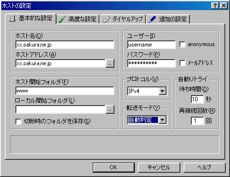
Task: Click the ユーザーID username field
Action: (x=152, y=45)
